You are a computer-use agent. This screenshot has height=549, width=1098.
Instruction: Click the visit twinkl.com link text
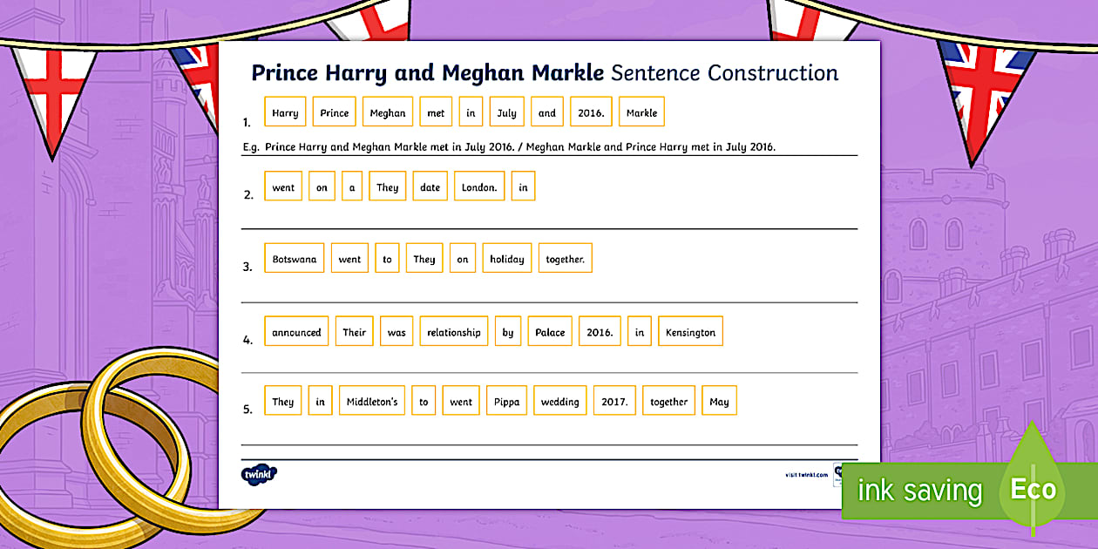tap(805, 475)
